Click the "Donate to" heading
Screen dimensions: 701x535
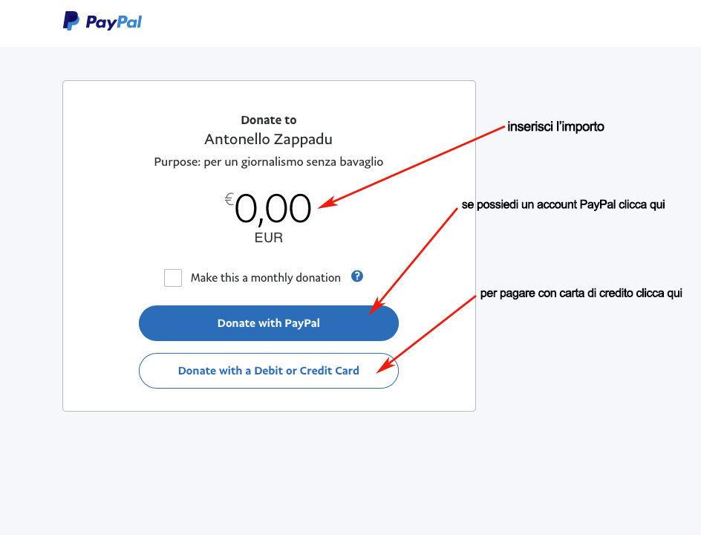point(269,120)
